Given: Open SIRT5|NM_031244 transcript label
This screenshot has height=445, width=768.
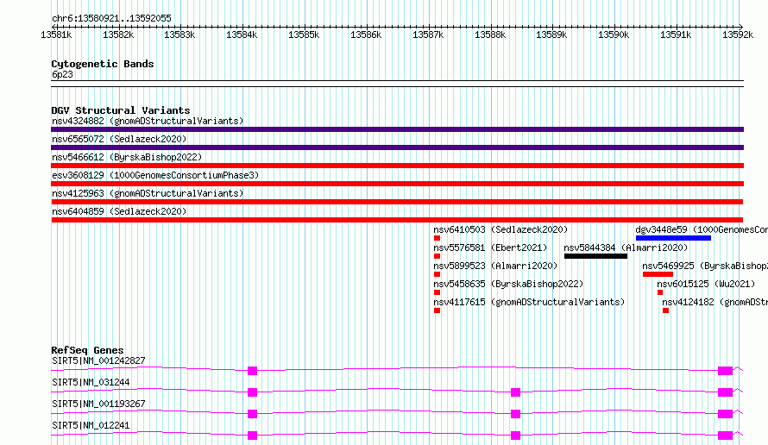Looking at the screenshot, I should (x=91, y=382).
